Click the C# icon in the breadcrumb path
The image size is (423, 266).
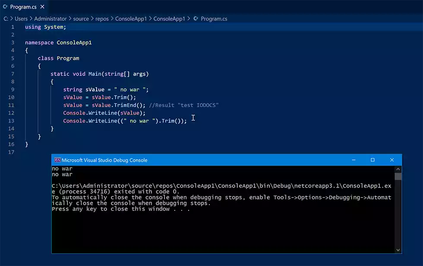coord(196,19)
